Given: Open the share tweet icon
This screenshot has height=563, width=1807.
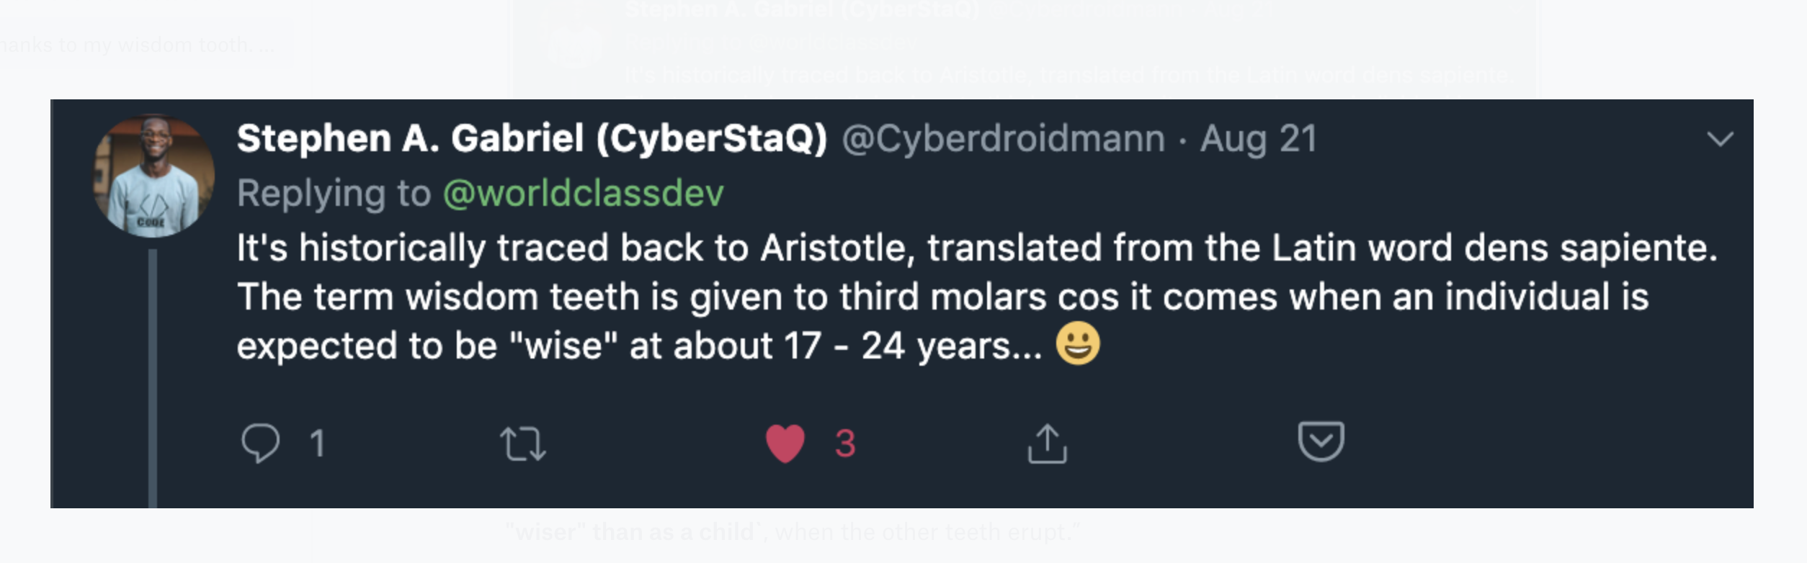Looking at the screenshot, I should tap(1047, 443).
